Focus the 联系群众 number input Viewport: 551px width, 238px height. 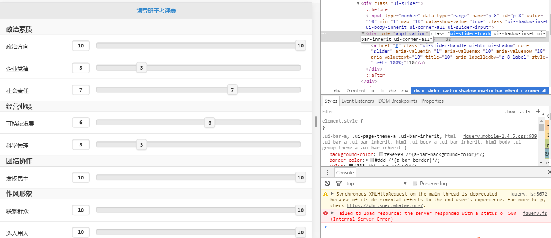(x=81, y=210)
